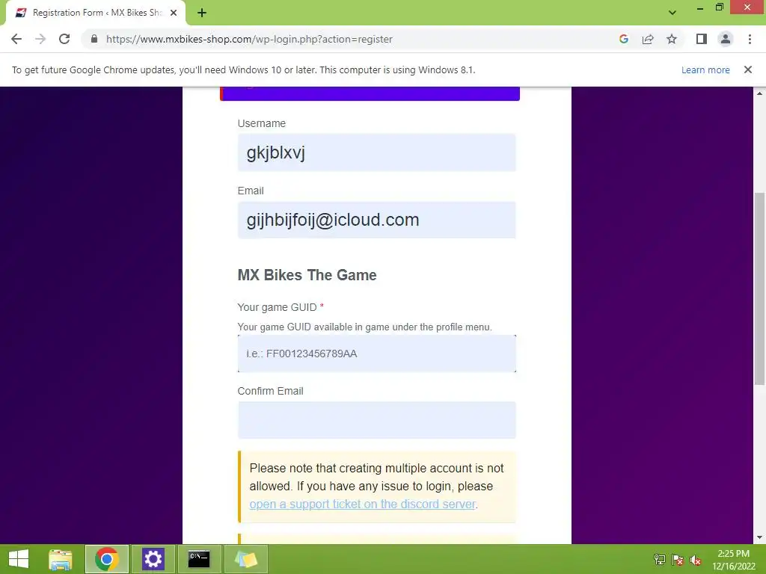
Task: Open a new browser tab
Action: click(x=202, y=13)
